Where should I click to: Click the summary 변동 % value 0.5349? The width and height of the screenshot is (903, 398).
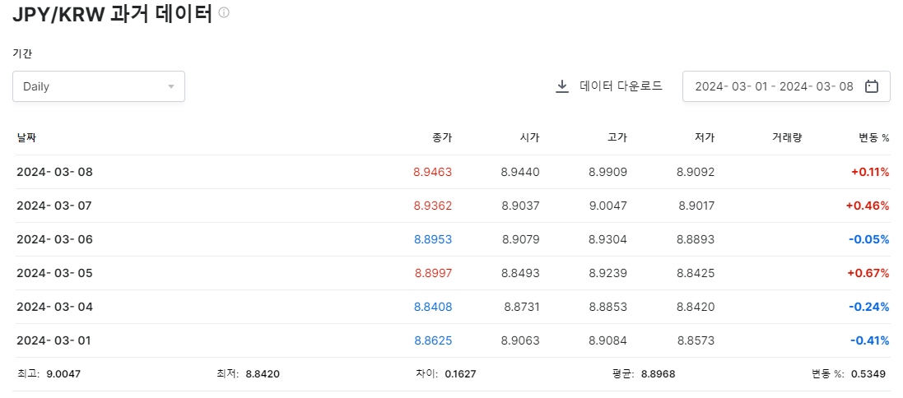[869, 374]
